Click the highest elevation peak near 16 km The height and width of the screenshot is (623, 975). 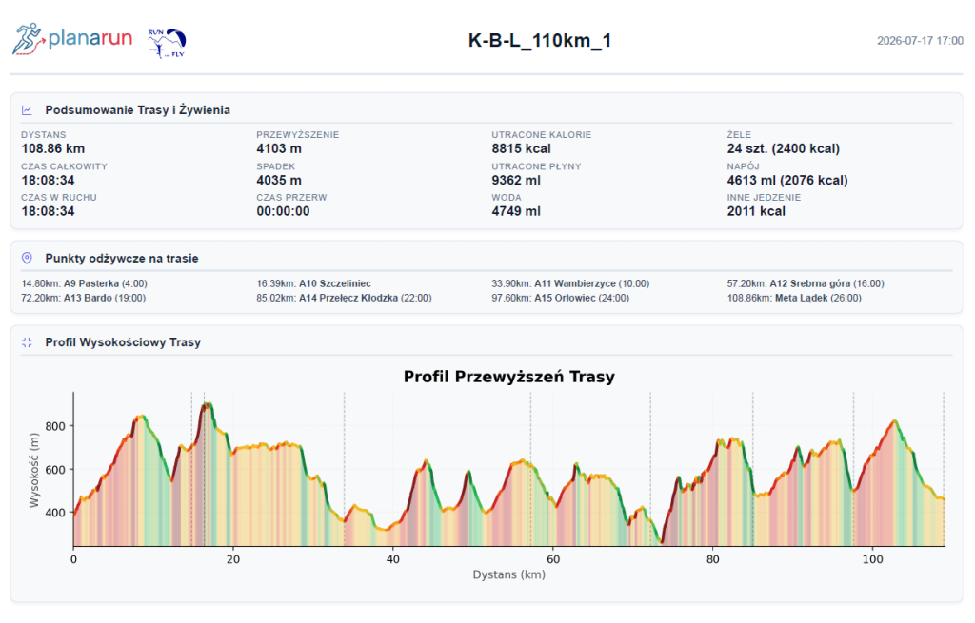(207, 404)
